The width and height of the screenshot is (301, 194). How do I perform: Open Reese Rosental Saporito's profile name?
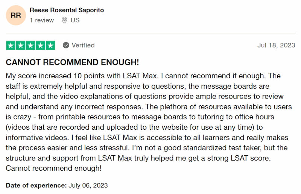click(x=67, y=10)
